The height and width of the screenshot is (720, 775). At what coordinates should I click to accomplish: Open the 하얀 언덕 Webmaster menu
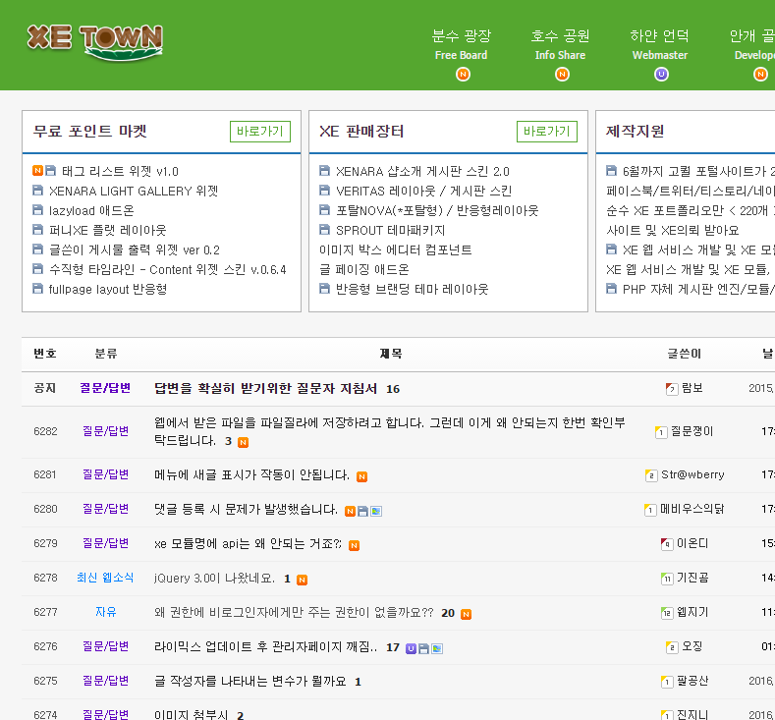tap(660, 44)
